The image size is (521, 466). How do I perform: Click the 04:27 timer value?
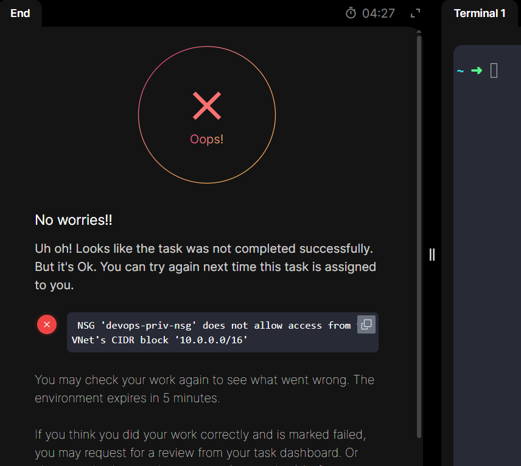coord(379,13)
